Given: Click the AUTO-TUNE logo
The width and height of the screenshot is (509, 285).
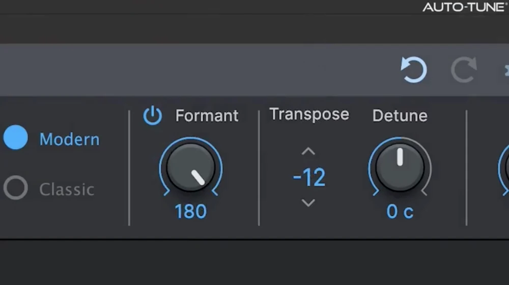Looking at the screenshot, I should (465, 7).
